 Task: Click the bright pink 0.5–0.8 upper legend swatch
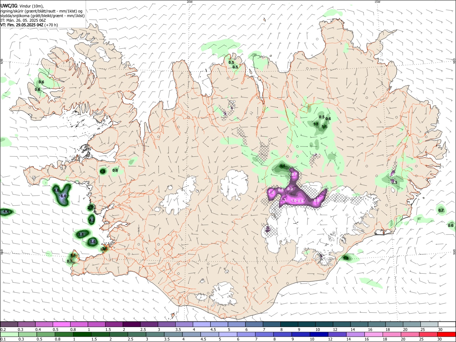[x=61, y=325]
